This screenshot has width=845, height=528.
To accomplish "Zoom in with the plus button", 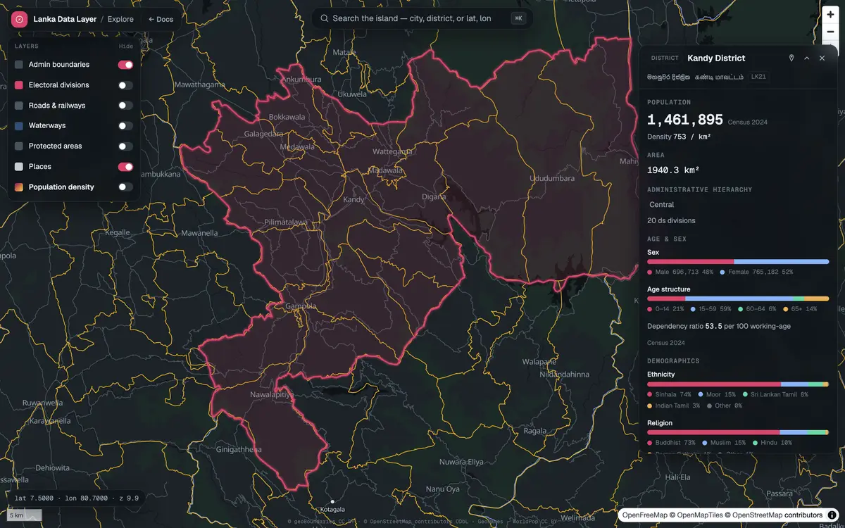I will tap(830, 15).
